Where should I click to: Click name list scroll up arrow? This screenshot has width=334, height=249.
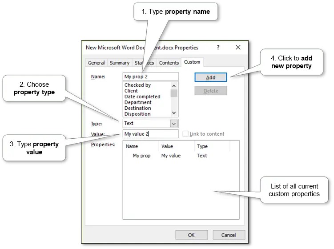174,86
